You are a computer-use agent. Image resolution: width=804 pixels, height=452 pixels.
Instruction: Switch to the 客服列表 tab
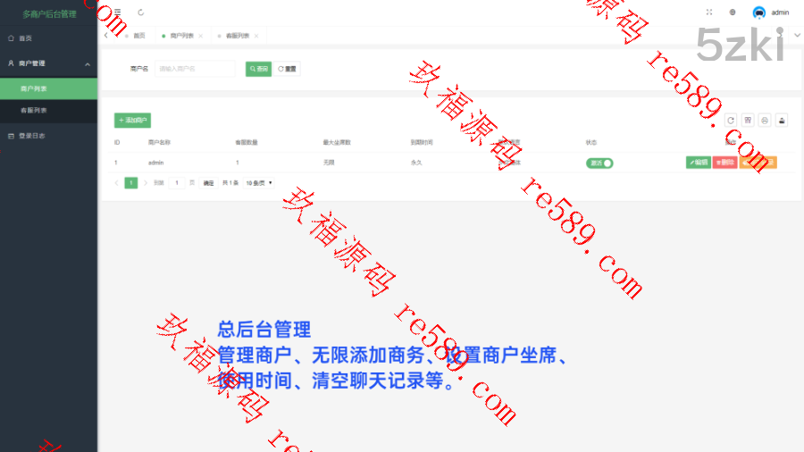(236, 36)
